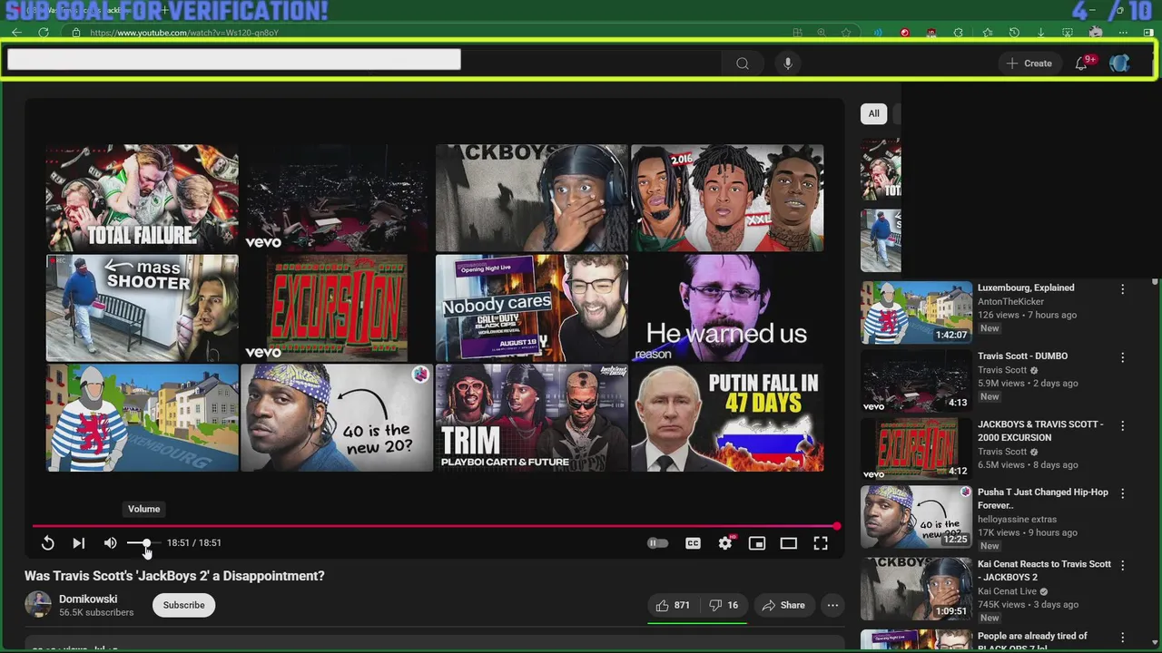1162x653 pixels.
Task: Open the browser history clock icon
Action: point(1014,33)
